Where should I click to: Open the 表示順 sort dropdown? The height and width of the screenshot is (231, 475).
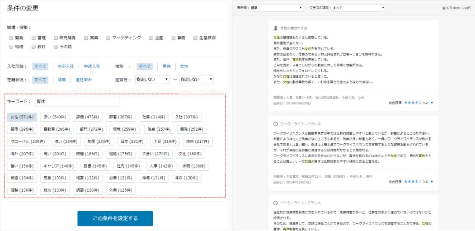pyautogui.click(x=275, y=8)
